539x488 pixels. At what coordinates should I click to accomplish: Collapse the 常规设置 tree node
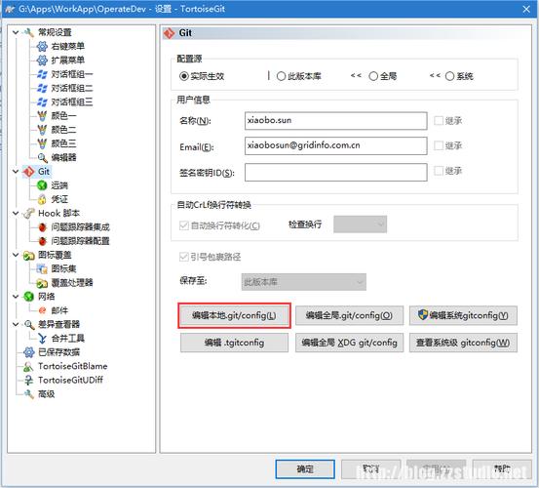[16, 32]
